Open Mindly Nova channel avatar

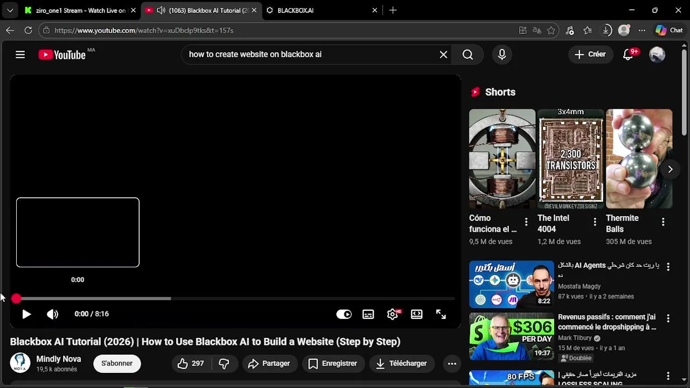click(x=20, y=363)
